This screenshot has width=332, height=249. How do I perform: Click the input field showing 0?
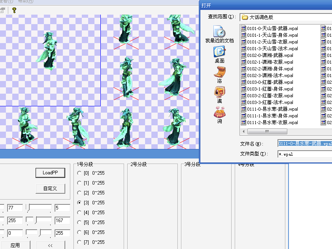(x=15, y=233)
